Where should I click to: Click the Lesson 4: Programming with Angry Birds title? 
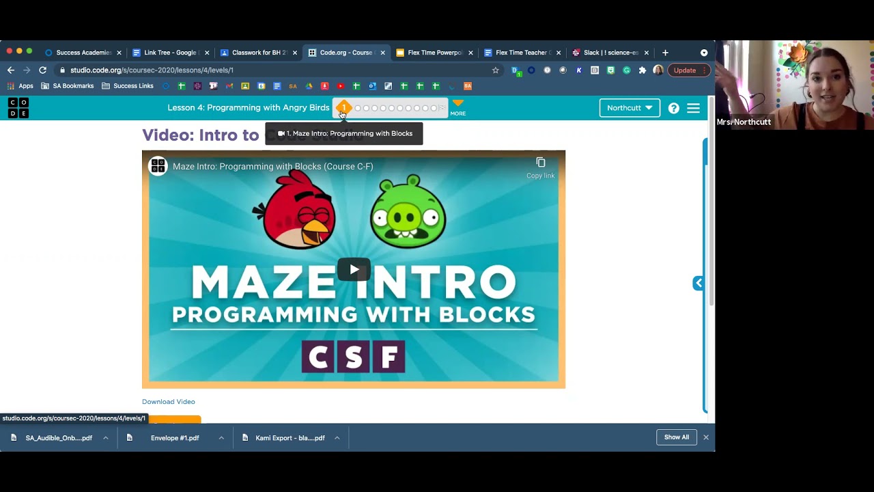(x=249, y=108)
